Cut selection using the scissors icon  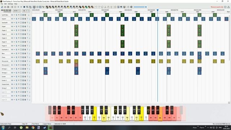(x=105, y=7)
